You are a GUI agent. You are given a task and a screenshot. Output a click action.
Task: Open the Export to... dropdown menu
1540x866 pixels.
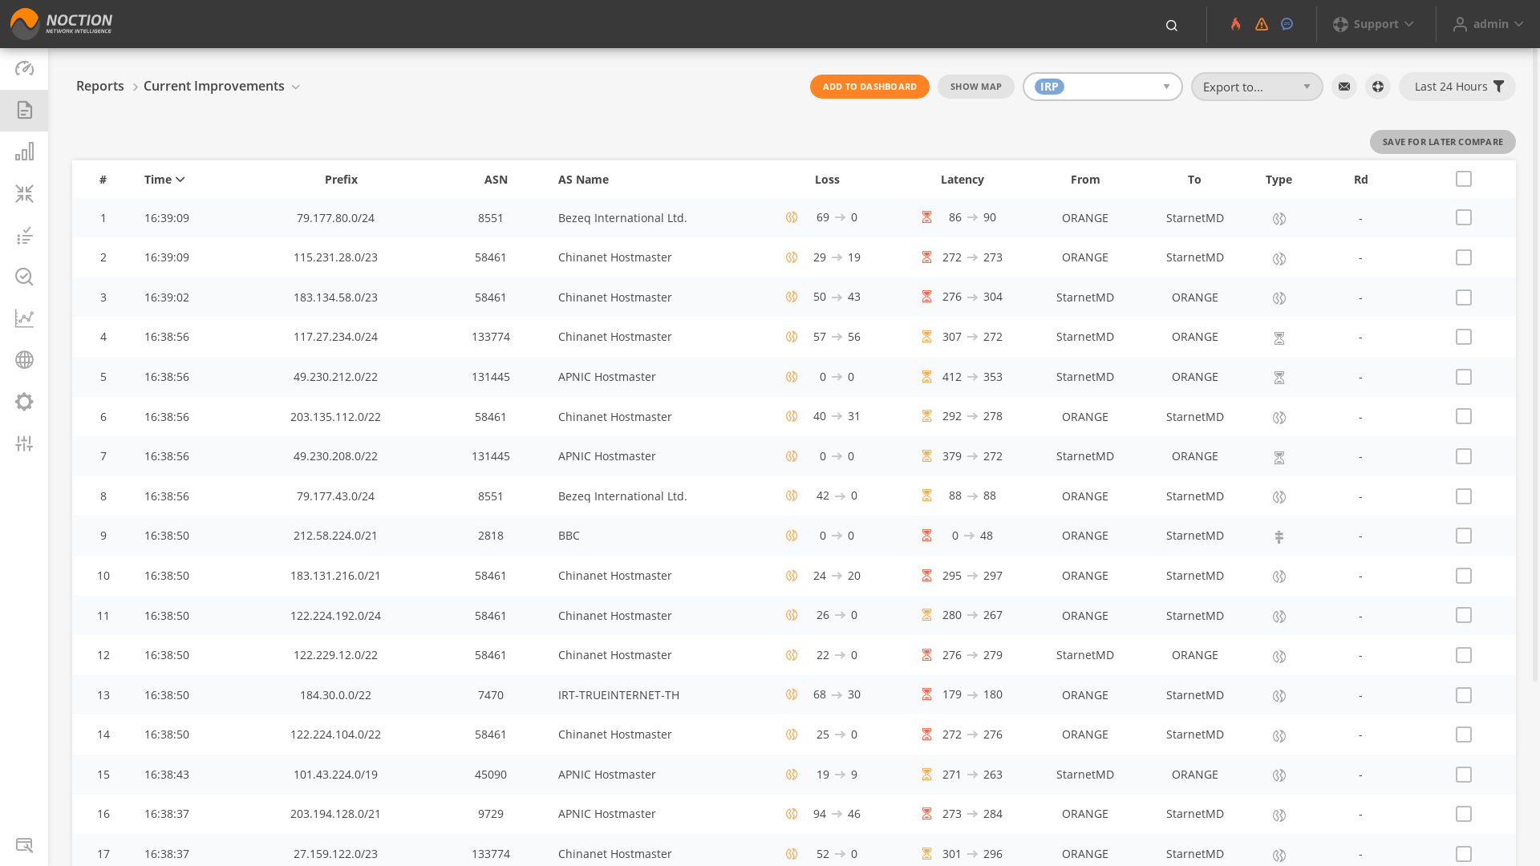click(1257, 86)
